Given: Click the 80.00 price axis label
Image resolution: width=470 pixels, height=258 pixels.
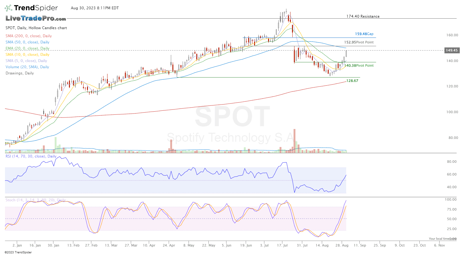Looking at the screenshot, I should click(453, 138).
